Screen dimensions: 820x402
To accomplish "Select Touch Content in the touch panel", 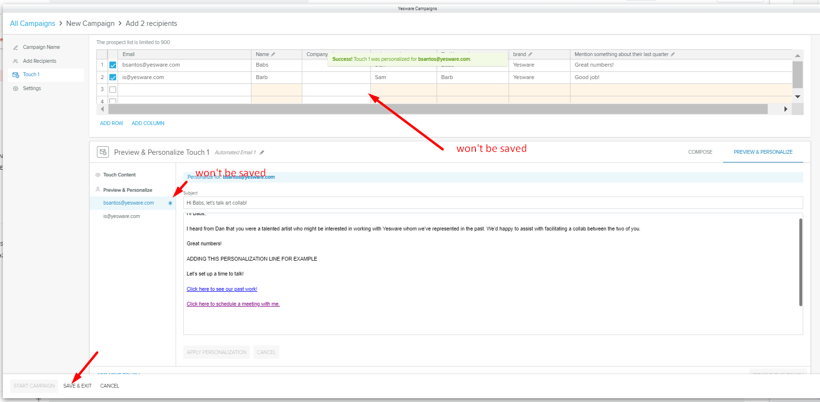I will click(119, 175).
